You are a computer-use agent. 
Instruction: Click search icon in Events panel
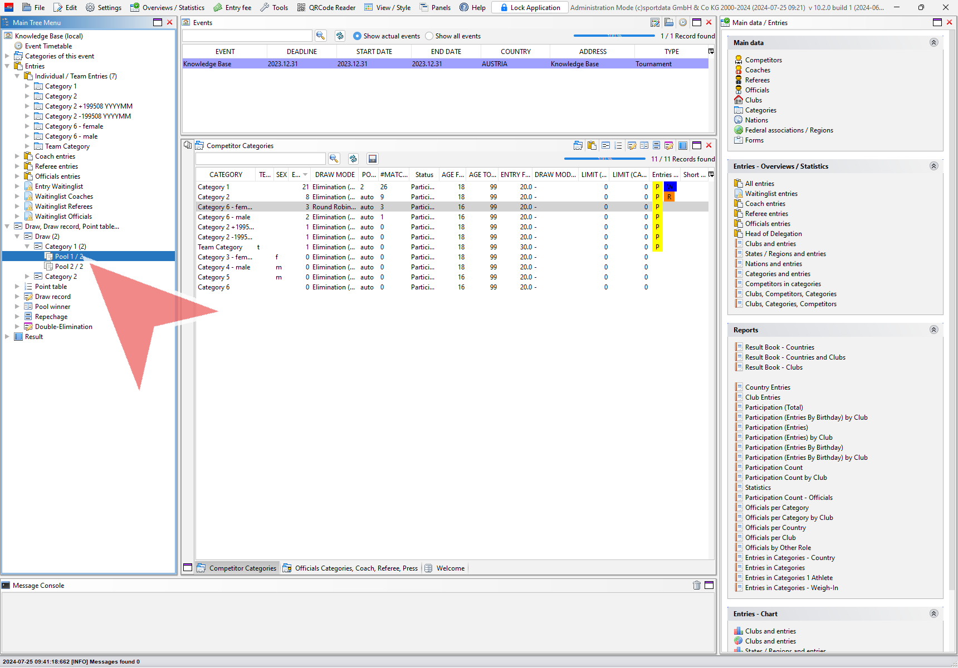click(x=321, y=36)
